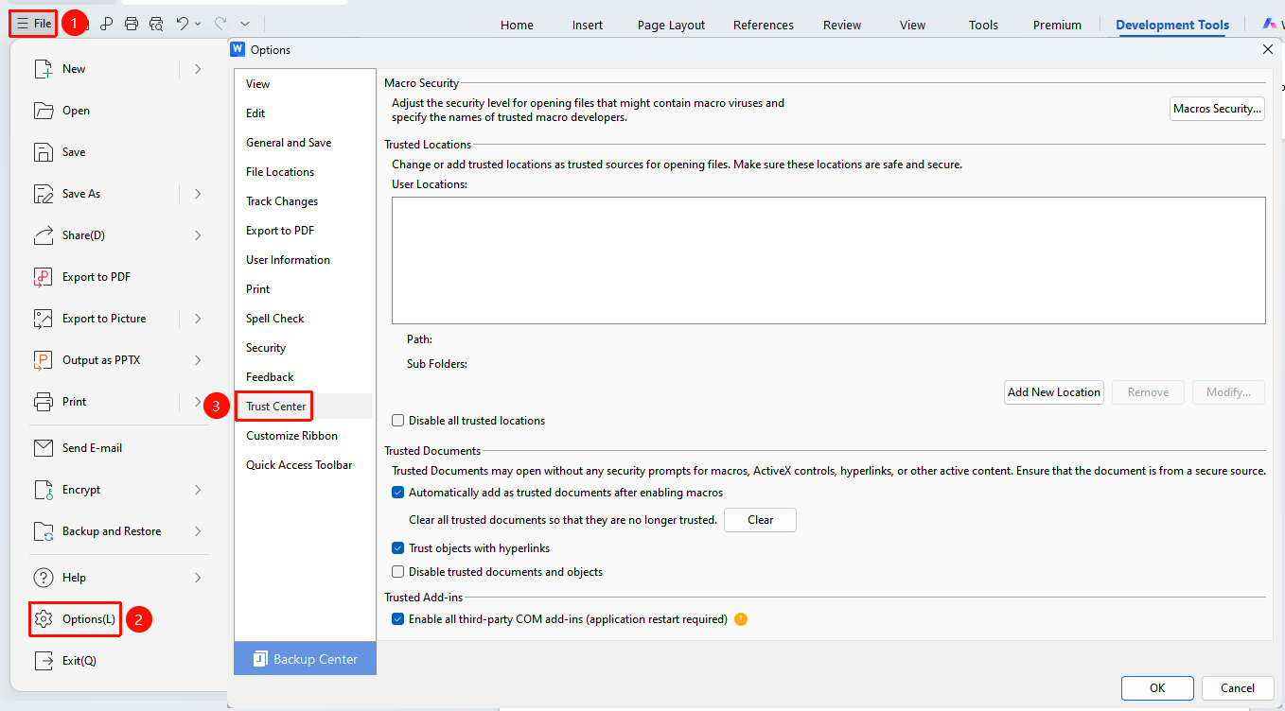This screenshot has width=1285, height=711.
Task: Open the Backup Center button
Action: pos(306,659)
